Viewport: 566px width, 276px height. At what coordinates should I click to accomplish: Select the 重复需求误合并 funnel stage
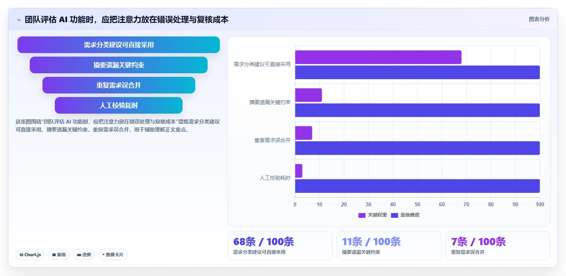(x=119, y=85)
